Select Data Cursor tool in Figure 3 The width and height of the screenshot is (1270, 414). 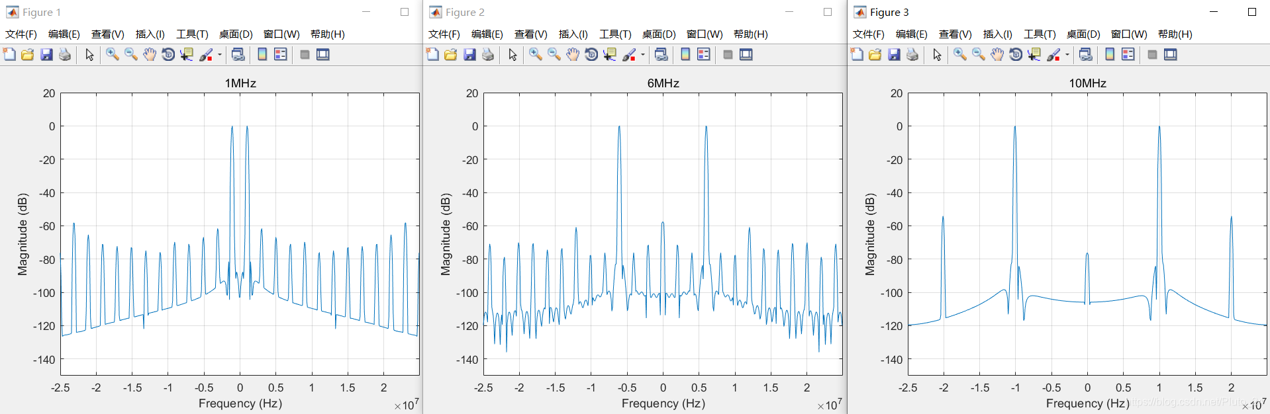(1034, 54)
